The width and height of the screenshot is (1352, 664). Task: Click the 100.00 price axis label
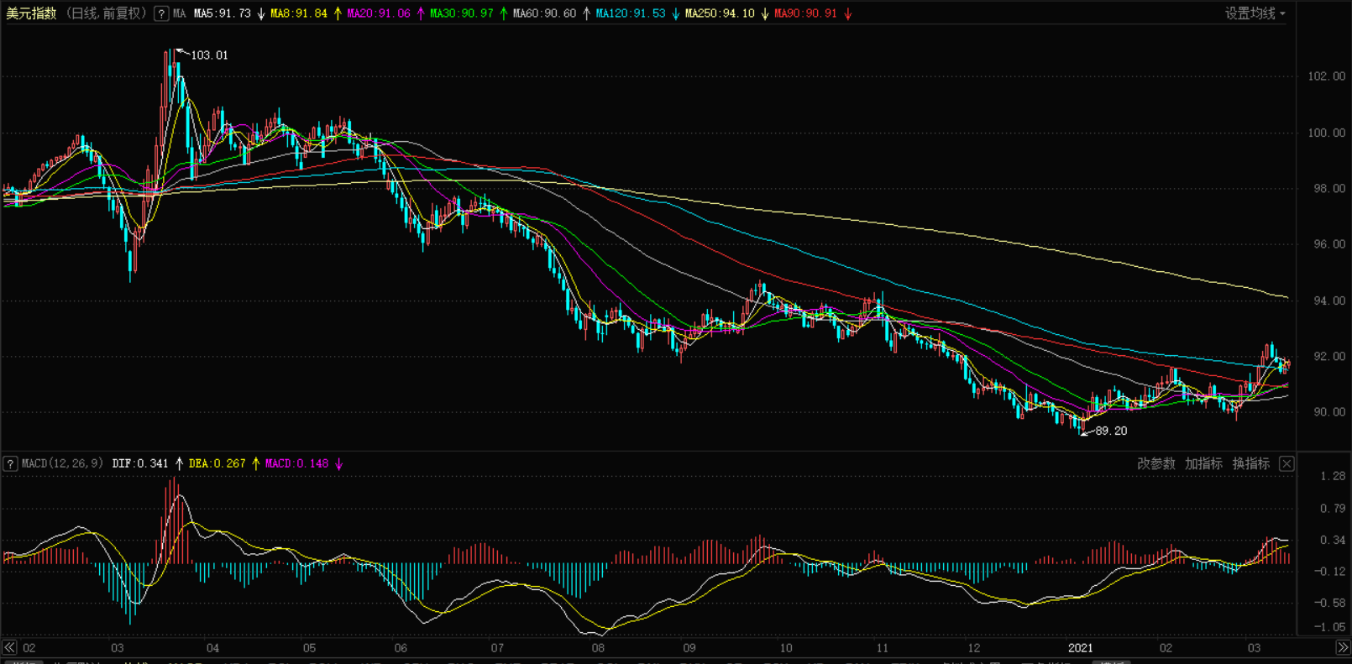1327,133
